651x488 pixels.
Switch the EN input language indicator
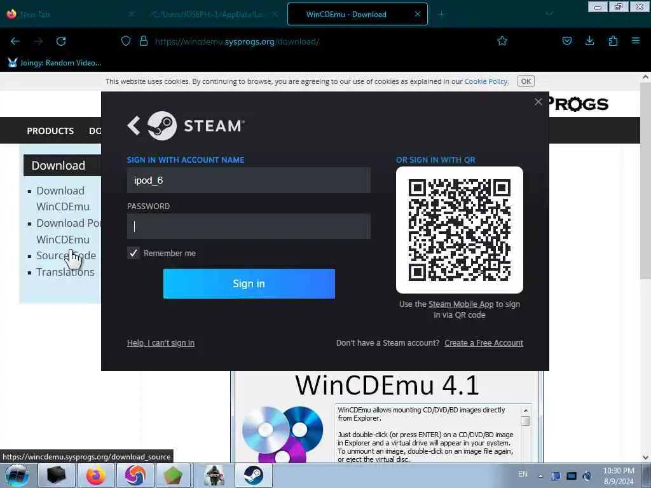pyautogui.click(x=523, y=474)
